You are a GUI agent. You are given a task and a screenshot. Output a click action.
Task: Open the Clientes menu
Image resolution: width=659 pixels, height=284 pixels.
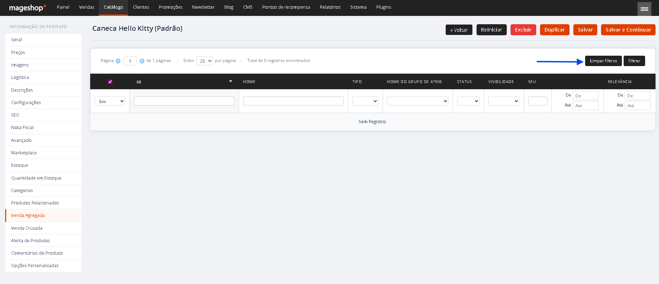(x=141, y=7)
